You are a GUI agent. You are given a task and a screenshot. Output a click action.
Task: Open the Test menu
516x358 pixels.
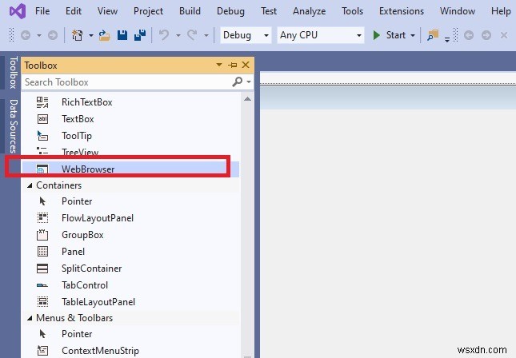pyautogui.click(x=269, y=11)
